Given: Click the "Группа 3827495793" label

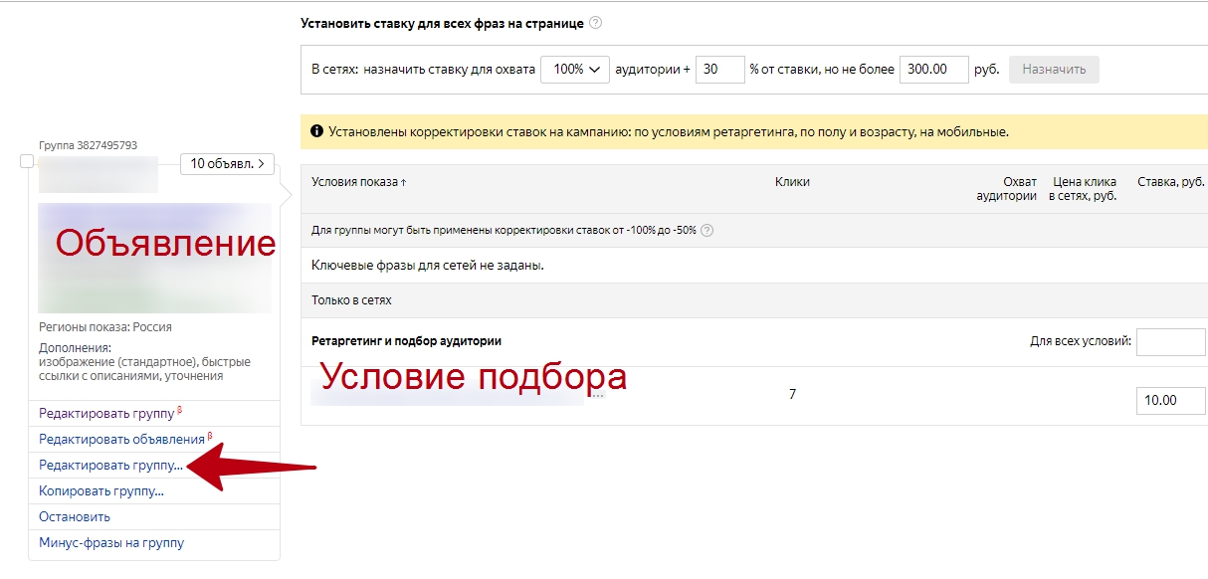Looking at the screenshot, I should coord(88,145).
